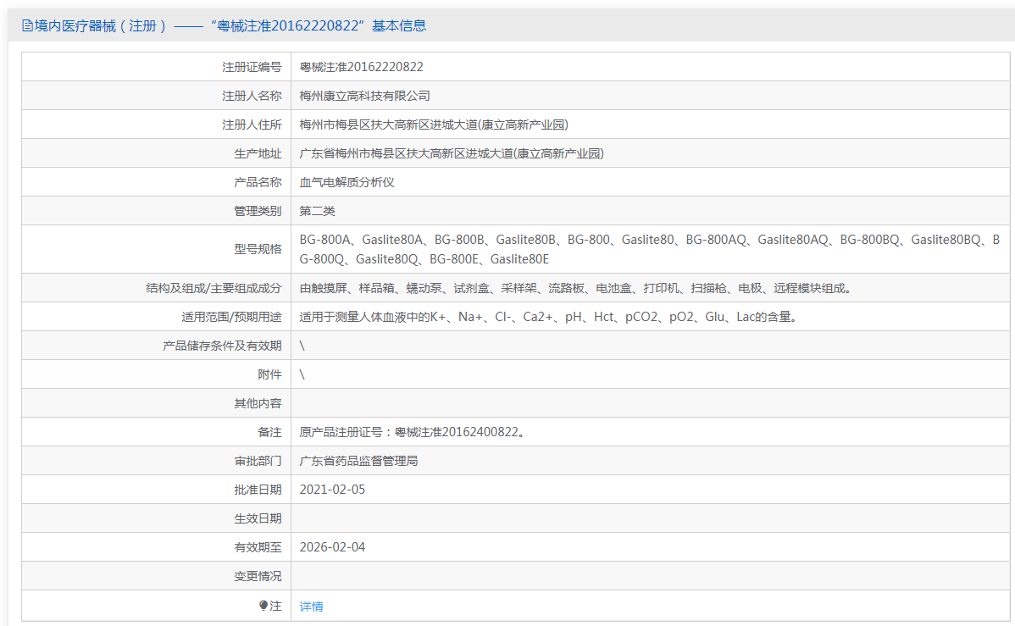Click the registrant address value (注册人住所)
Viewport: 1015px width, 626px height.
(434, 125)
